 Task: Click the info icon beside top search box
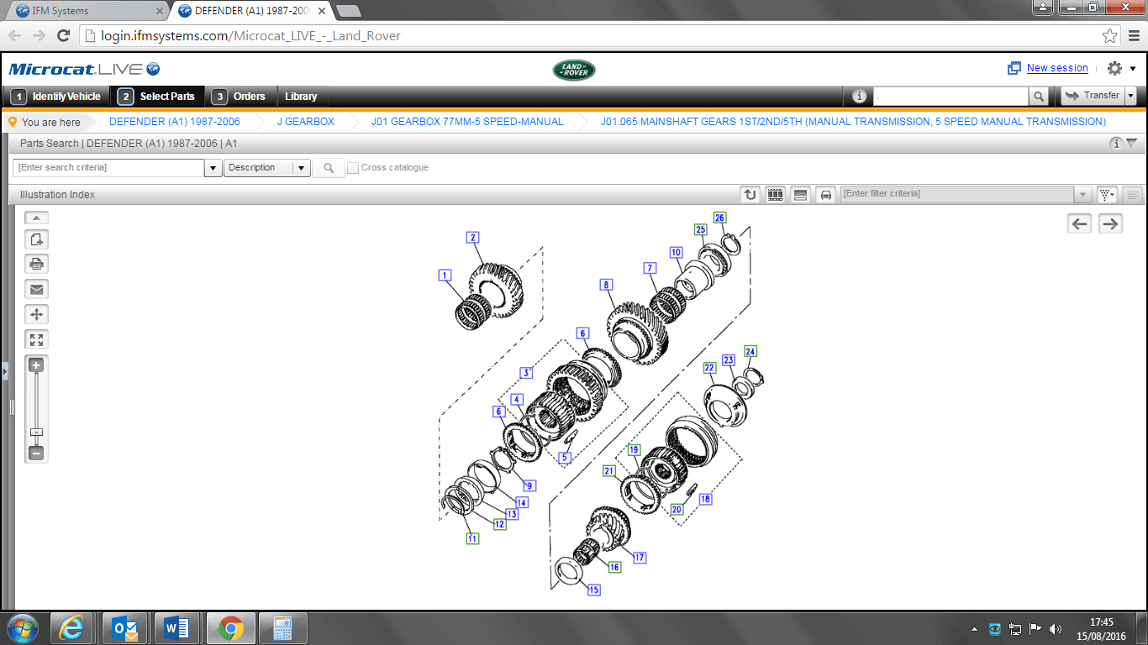[x=859, y=96]
